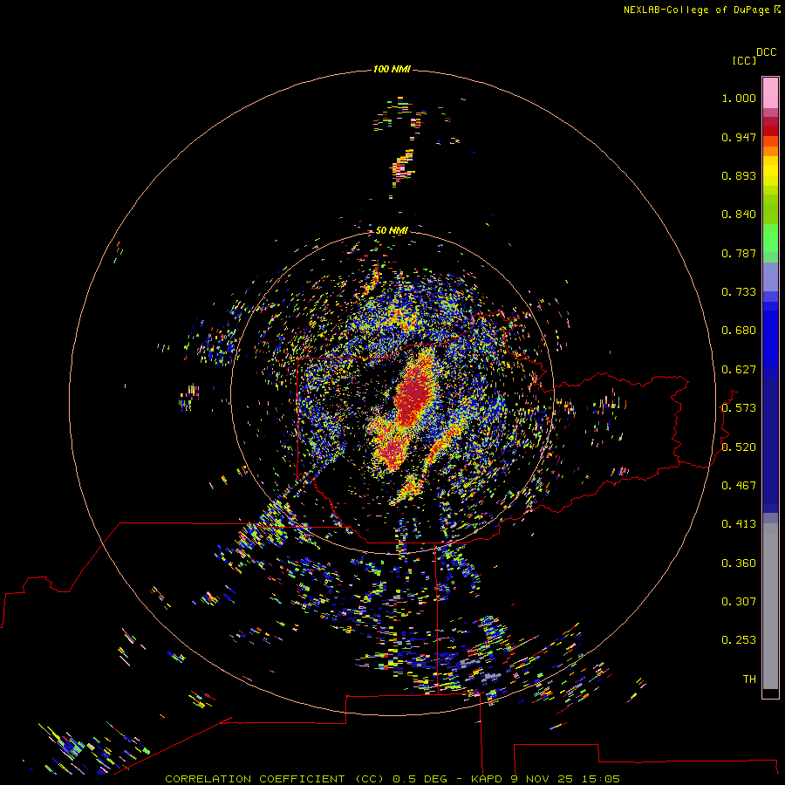Select the 0.947 legend value
Screen dimensions: 785x785
(739, 137)
